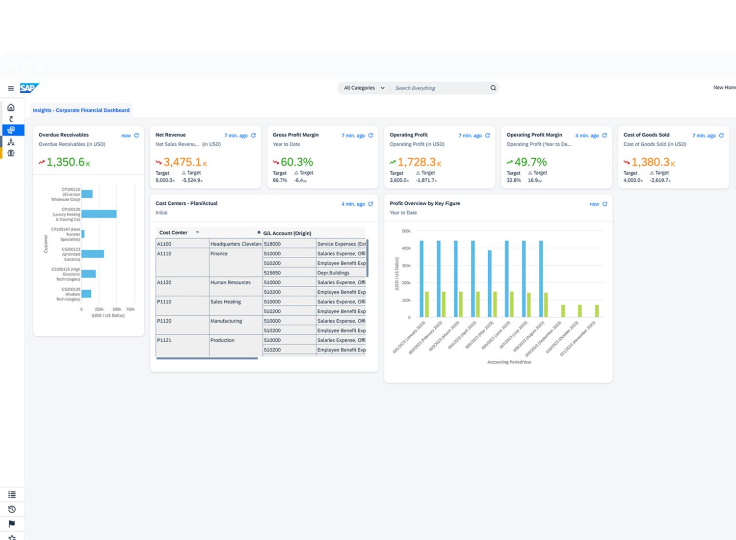Click the bulleted list icon in sidebar

[12, 495]
